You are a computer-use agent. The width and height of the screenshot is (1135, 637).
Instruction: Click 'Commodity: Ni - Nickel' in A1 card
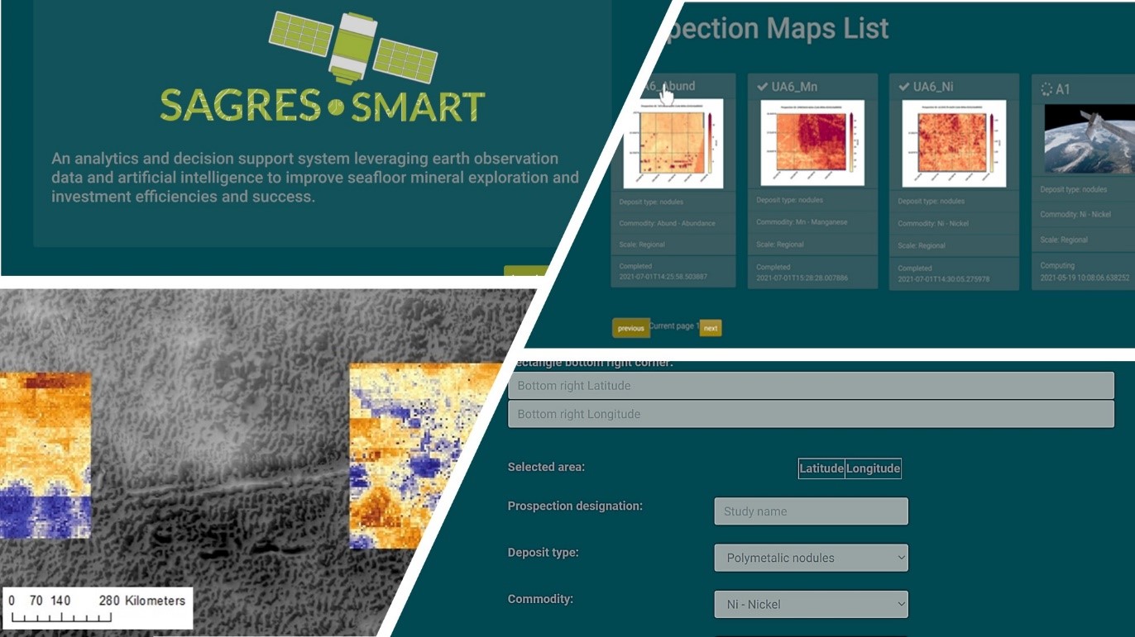(x=1075, y=215)
